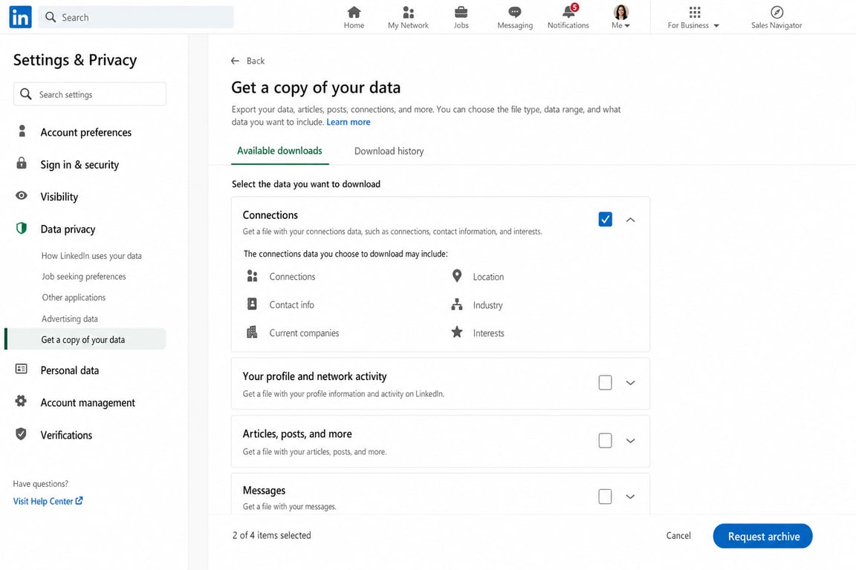Click the Cancel button
Image resolution: width=856 pixels, height=570 pixels.
pos(678,536)
